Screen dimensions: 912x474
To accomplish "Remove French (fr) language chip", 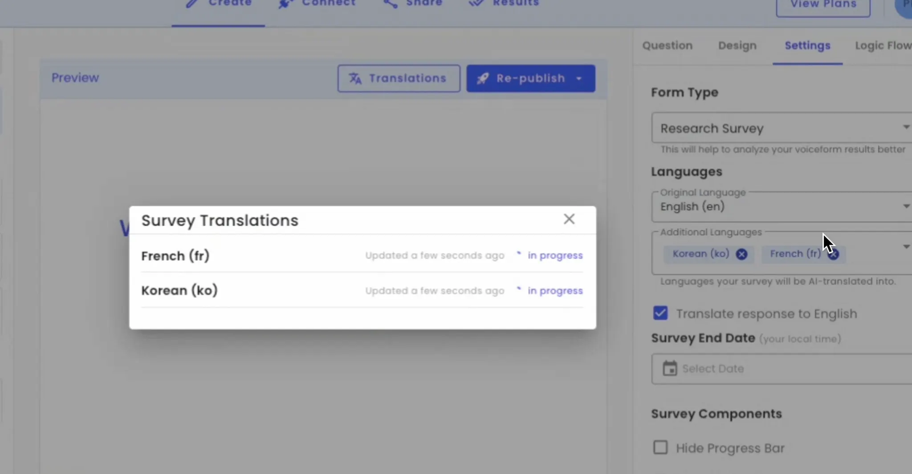I will (834, 254).
